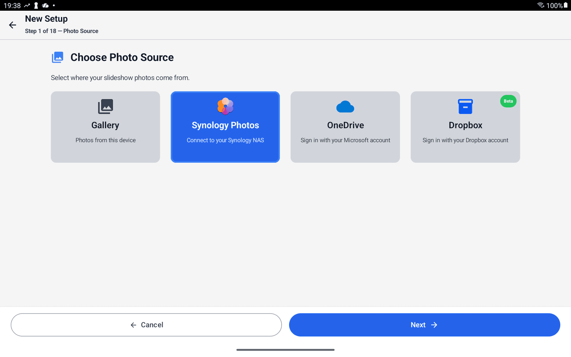The width and height of the screenshot is (571, 357).
Task: Click 'Step 1 of 18 — Photo Source' subtitle
Action: (62, 31)
